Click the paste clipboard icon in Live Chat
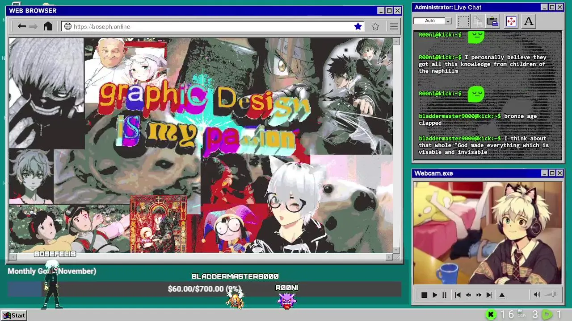Screen dimensions: 572x321 492,21
